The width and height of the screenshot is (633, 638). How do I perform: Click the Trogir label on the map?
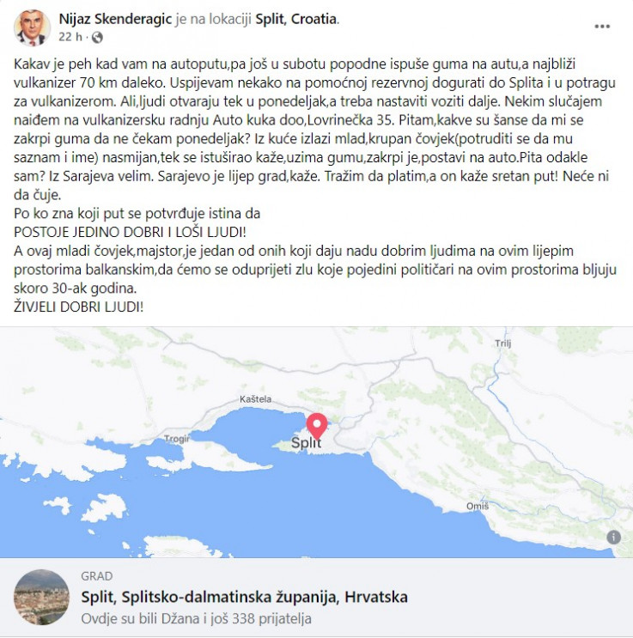pyautogui.click(x=177, y=439)
